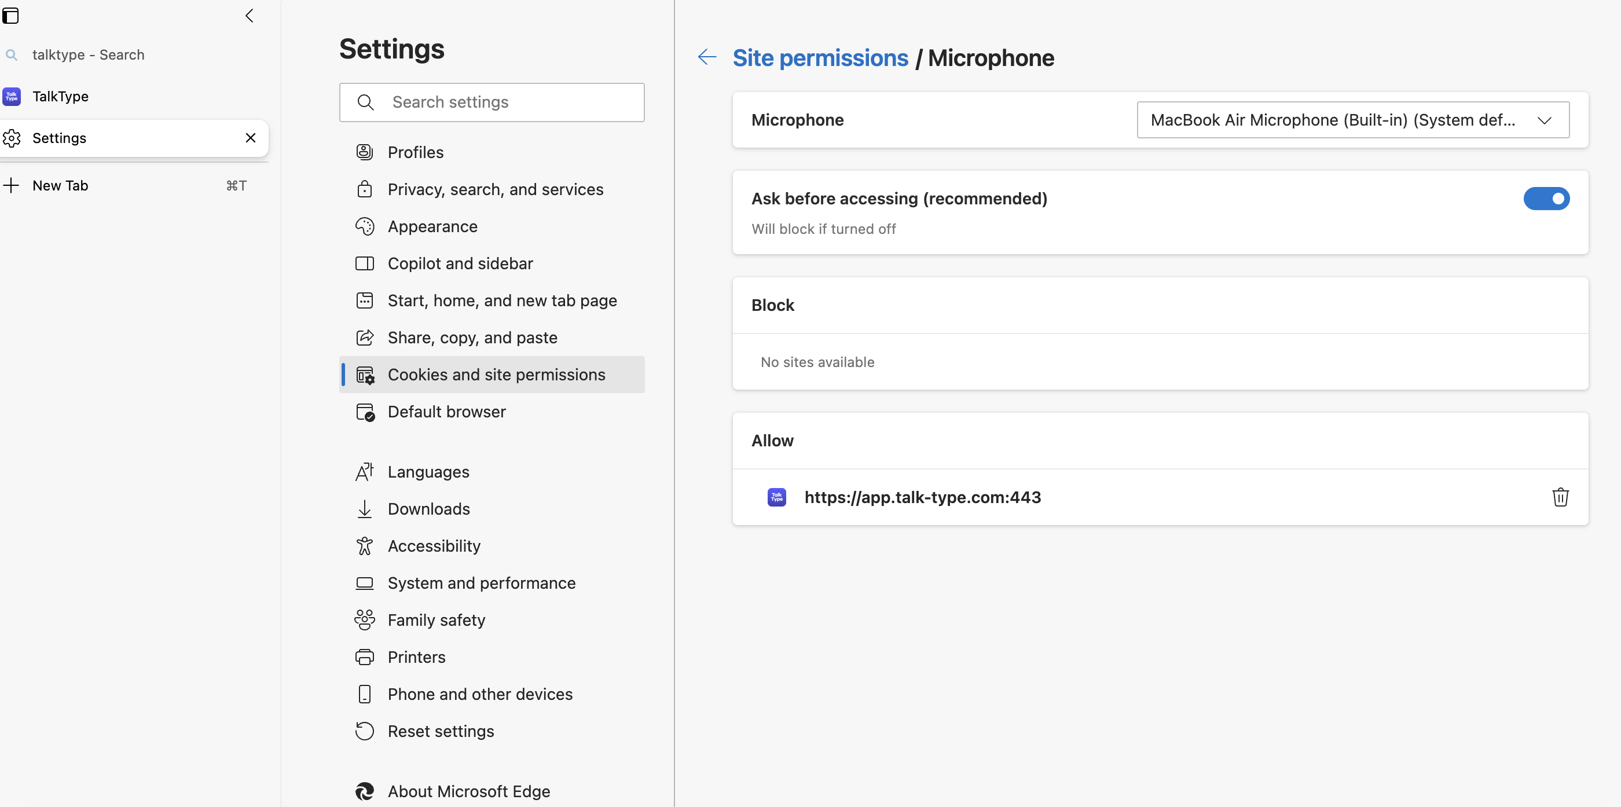Click the TalkType favicon in the Allow list
This screenshot has height=807, width=1621.
click(776, 497)
